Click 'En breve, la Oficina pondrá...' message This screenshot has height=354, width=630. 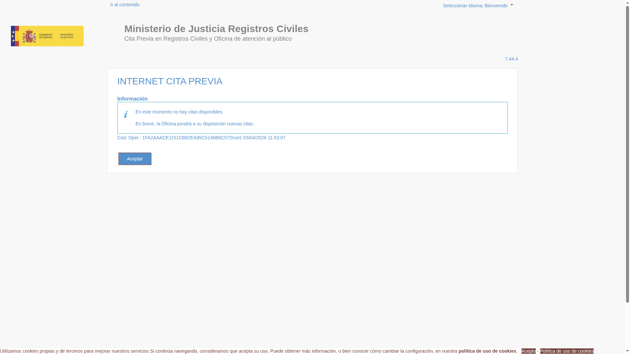click(x=195, y=124)
